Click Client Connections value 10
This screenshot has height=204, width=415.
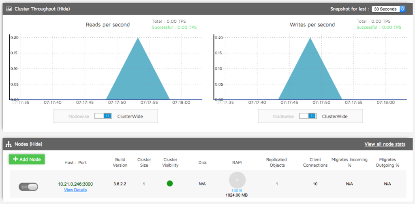pos(315,184)
